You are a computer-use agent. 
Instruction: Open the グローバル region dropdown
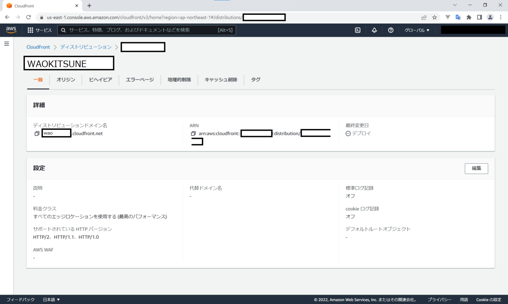[x=417, y=30]
